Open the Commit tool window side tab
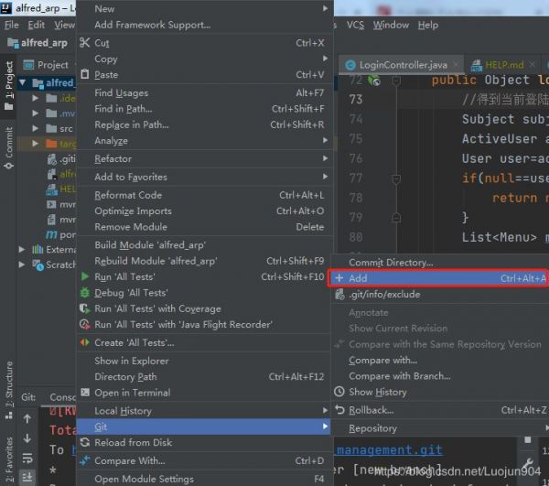549x486 pixels. pyautogui.click(x=8, y=147)
